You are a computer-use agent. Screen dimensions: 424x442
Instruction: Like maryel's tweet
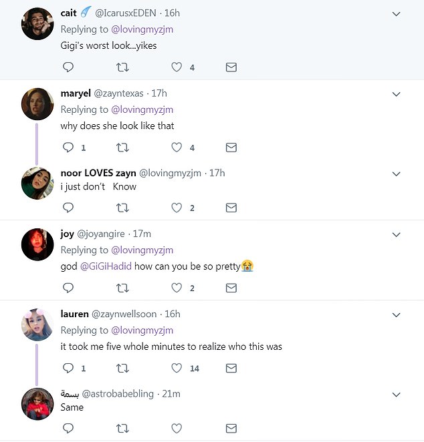pyautogui.click(x=177, y=148)
